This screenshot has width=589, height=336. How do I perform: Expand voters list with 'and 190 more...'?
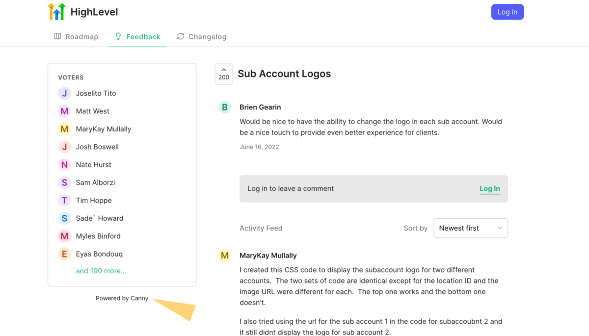point(101,271)
